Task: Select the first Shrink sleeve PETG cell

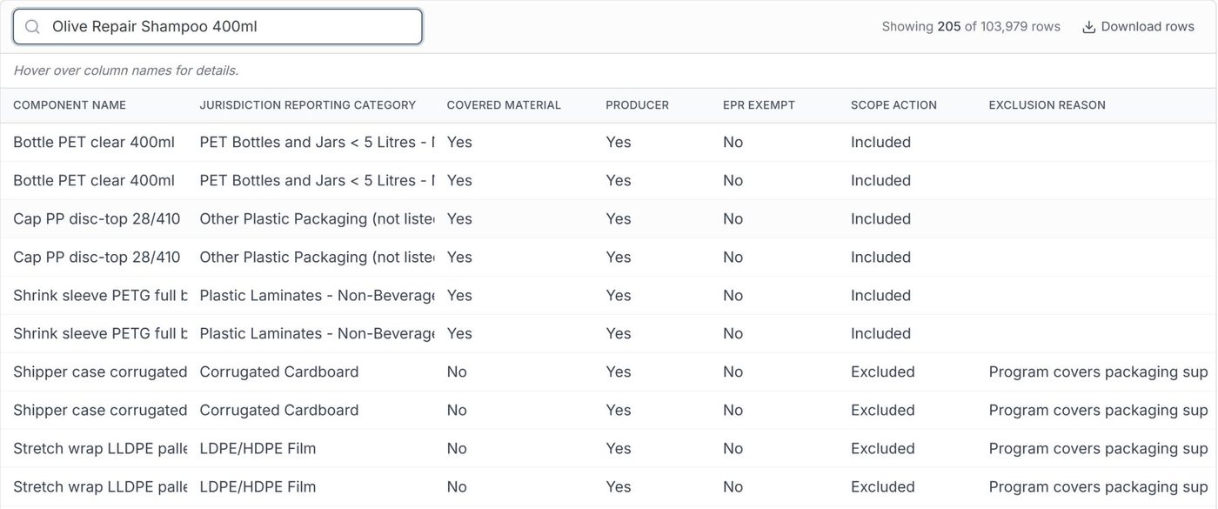Action: click(x=100, y=296)
